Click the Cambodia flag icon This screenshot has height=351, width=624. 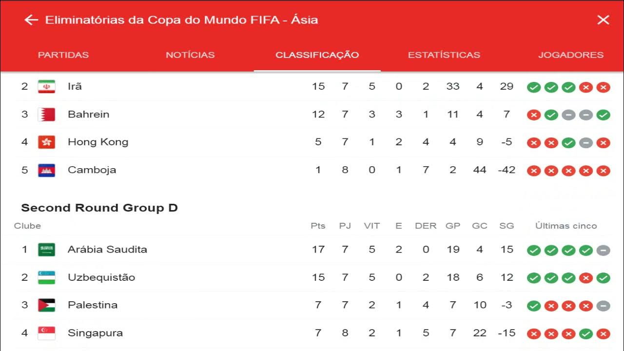click(x=47, y=170)
